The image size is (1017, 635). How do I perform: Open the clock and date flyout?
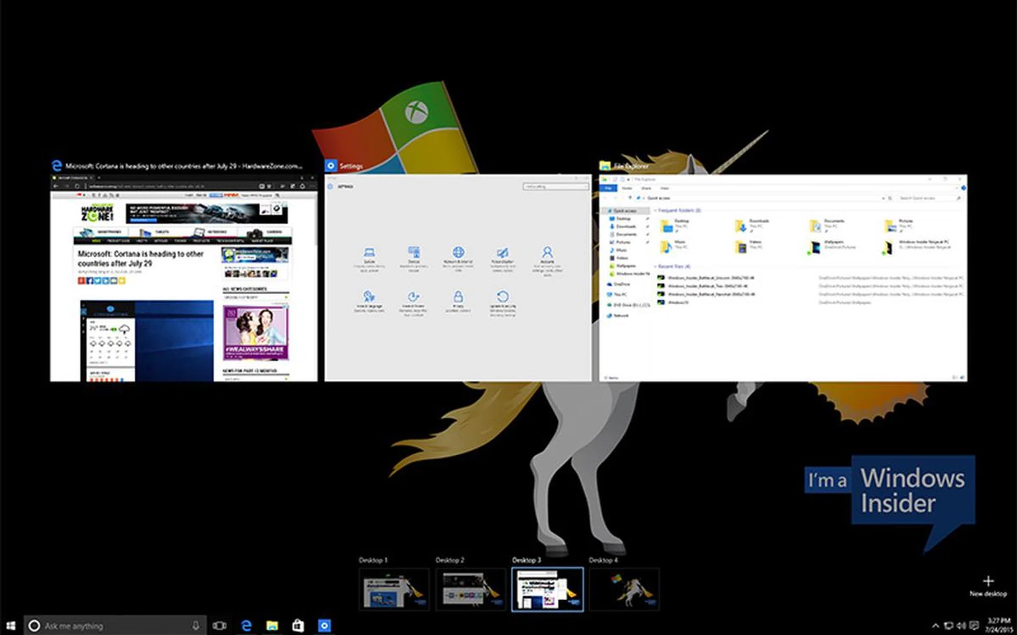[x=998, y=625]
